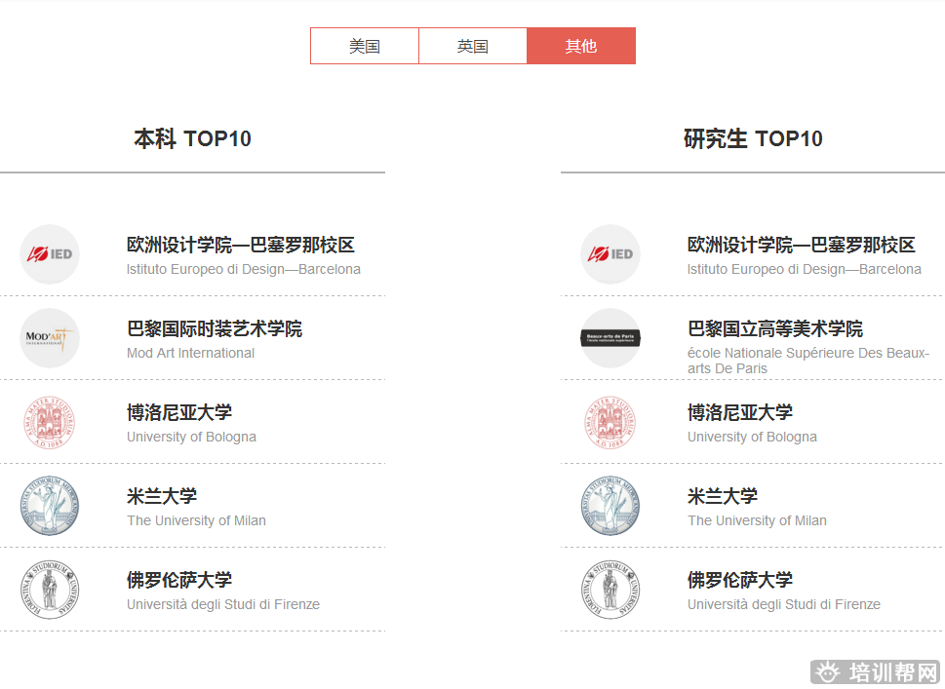945x689 pixels.
Task: Click 'Istituto Europeo di Design—Barcelona' under 本科 TOP10
Action: (x=244, y=269)
